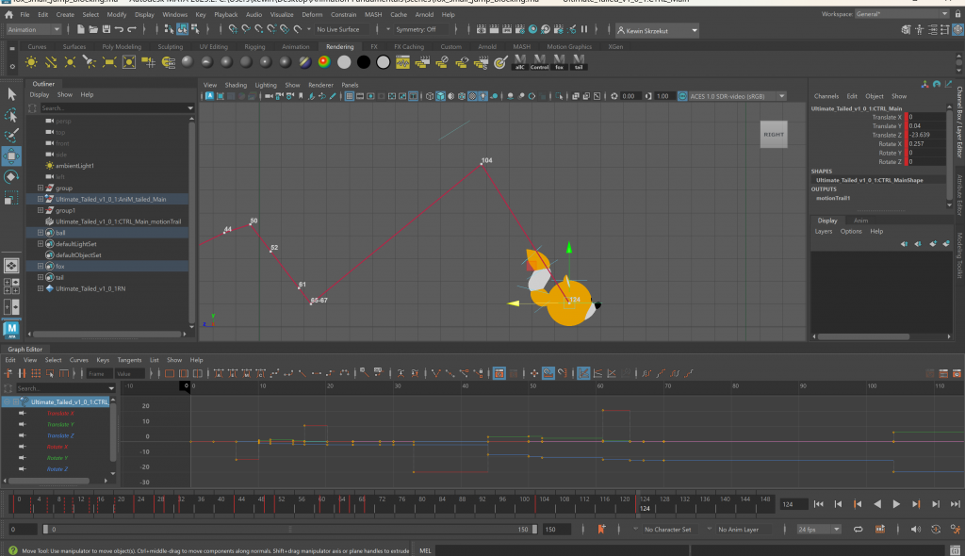Switch to the Anim layer tab
This screenshot has height=556, width=965.
[860, 221]
